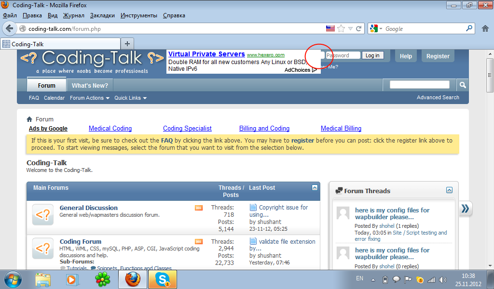Screen dimensions: 494x289
Task: Expand the Forum Actions dropdown
Action: (x=89, y=98)
